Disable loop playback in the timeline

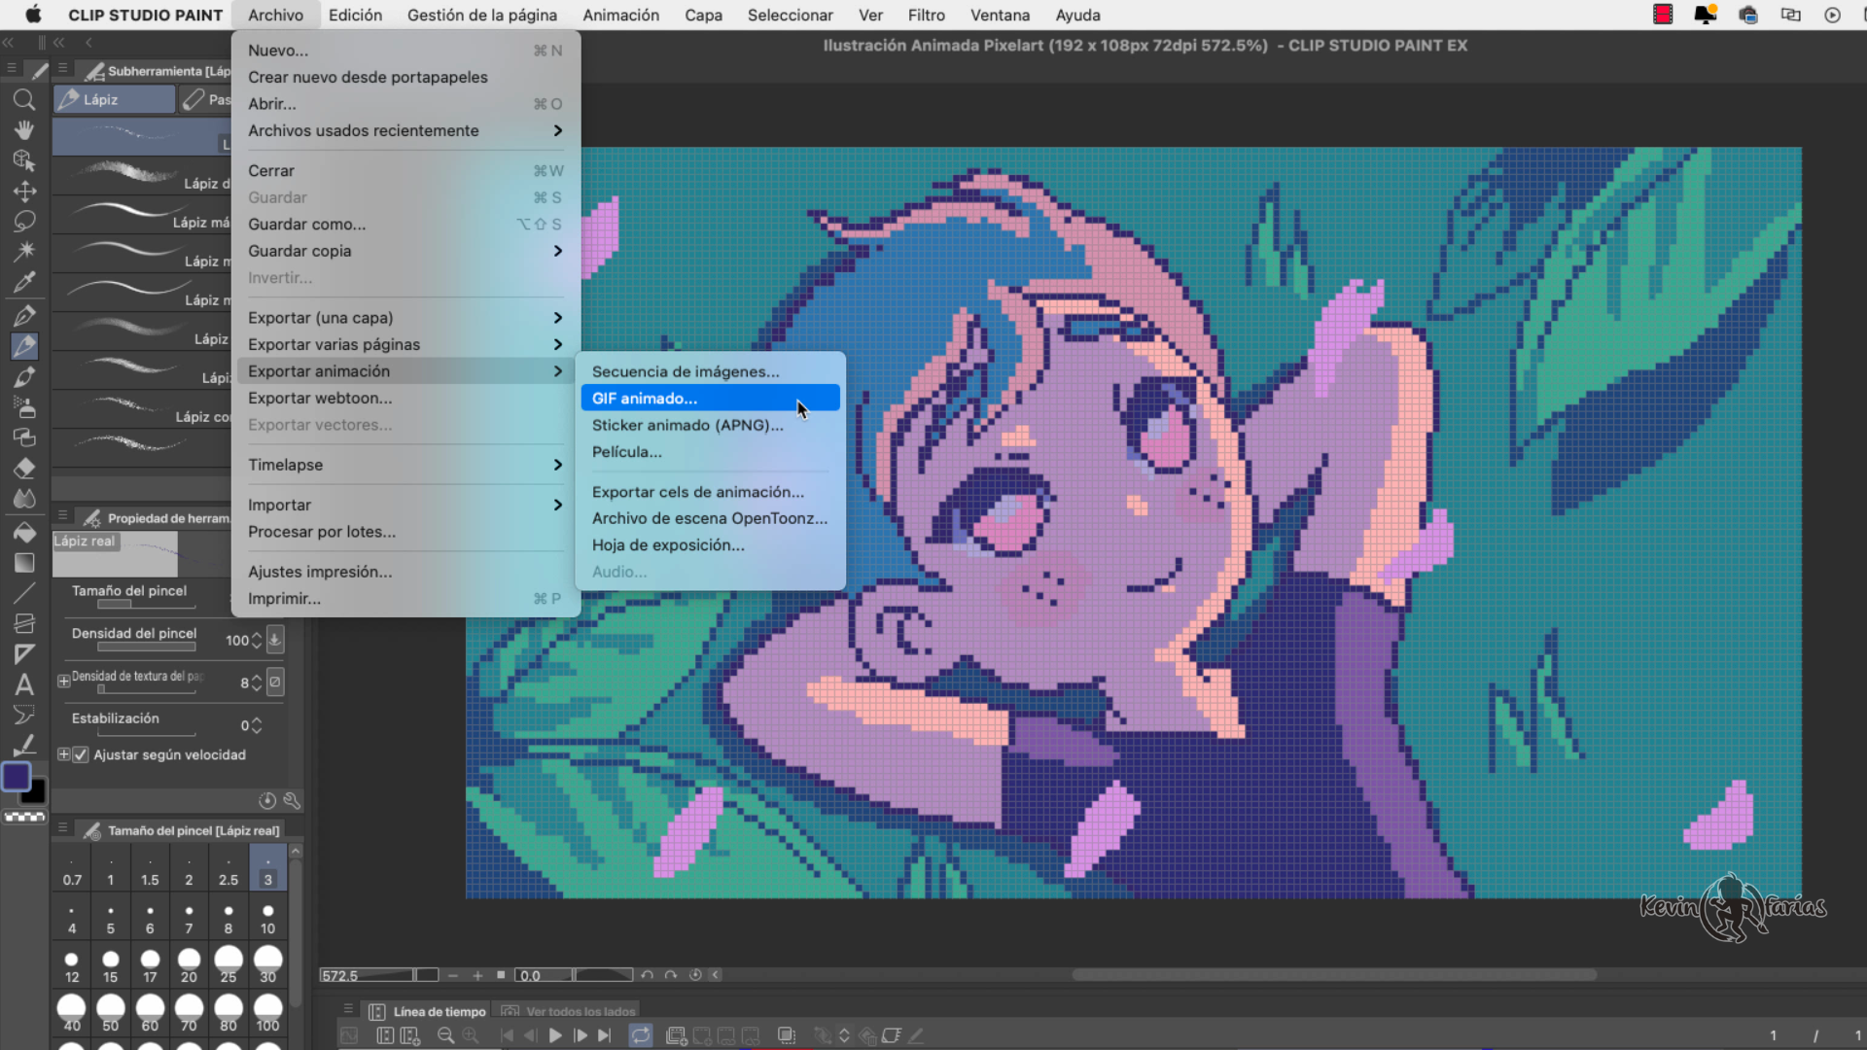[642, 1035]
